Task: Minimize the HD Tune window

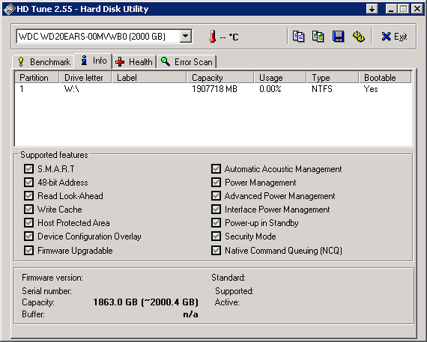Action: 391,9
